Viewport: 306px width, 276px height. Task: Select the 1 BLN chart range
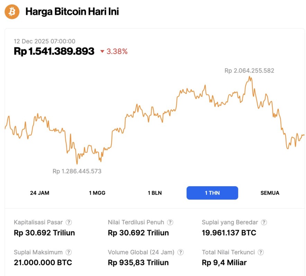[155, 193]
